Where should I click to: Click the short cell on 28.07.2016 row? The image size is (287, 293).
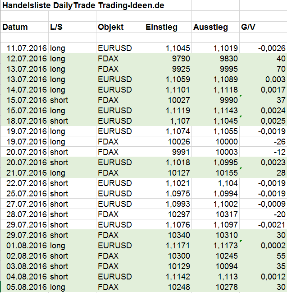coord(73,214)
